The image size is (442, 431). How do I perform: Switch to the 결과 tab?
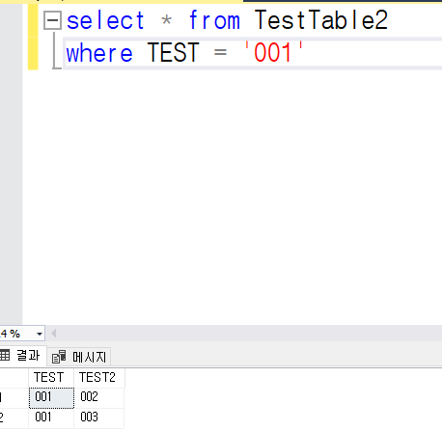(x=22, y=356)
